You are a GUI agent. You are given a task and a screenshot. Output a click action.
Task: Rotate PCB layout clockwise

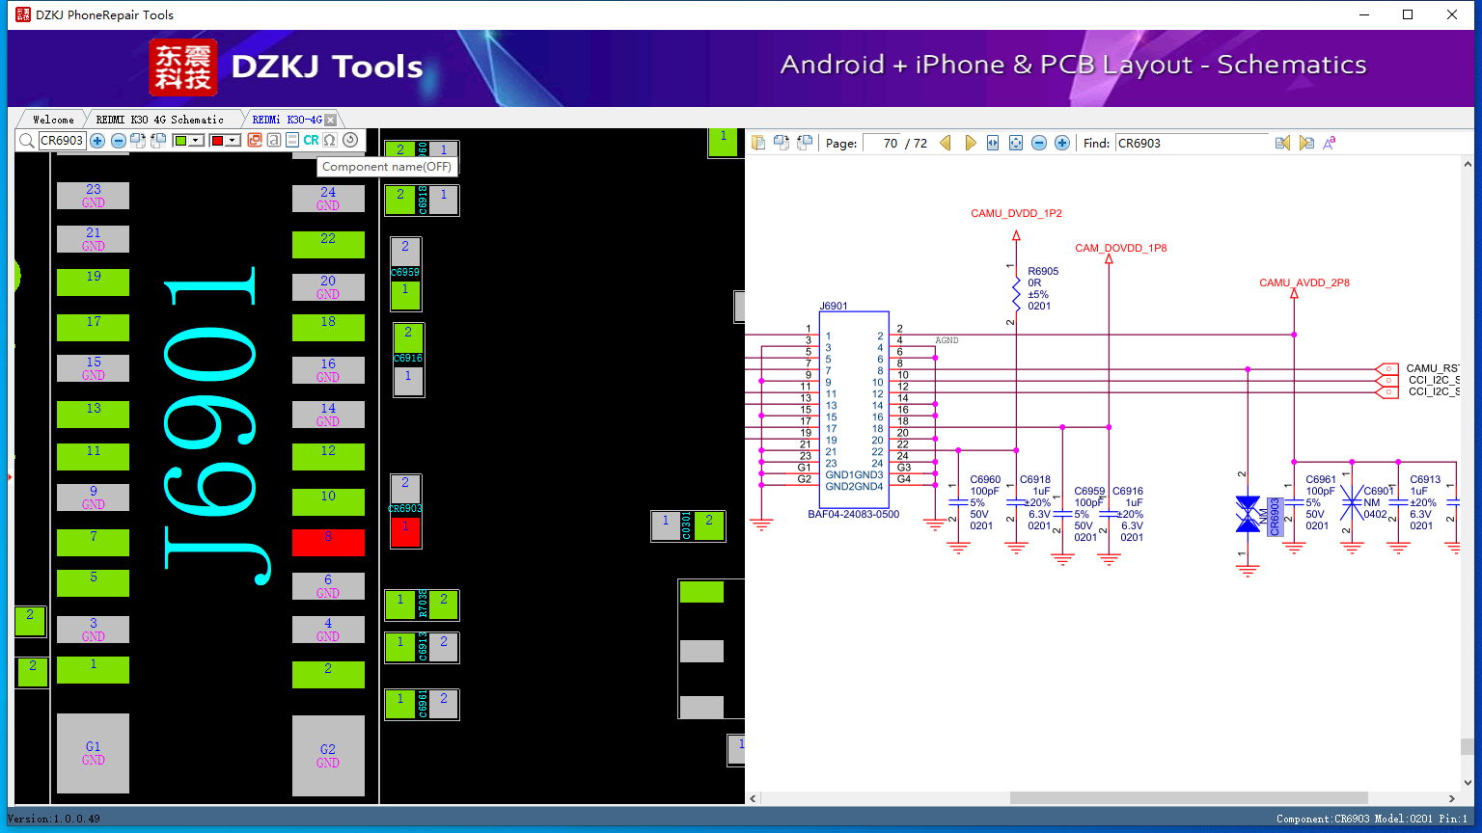138,141
